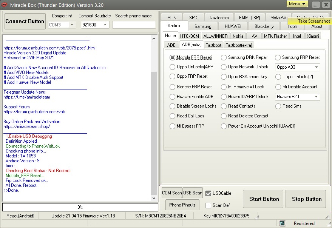Screen dimensions: 332x228
Task: Select the ADB(extra) tab
Action: 191,45
